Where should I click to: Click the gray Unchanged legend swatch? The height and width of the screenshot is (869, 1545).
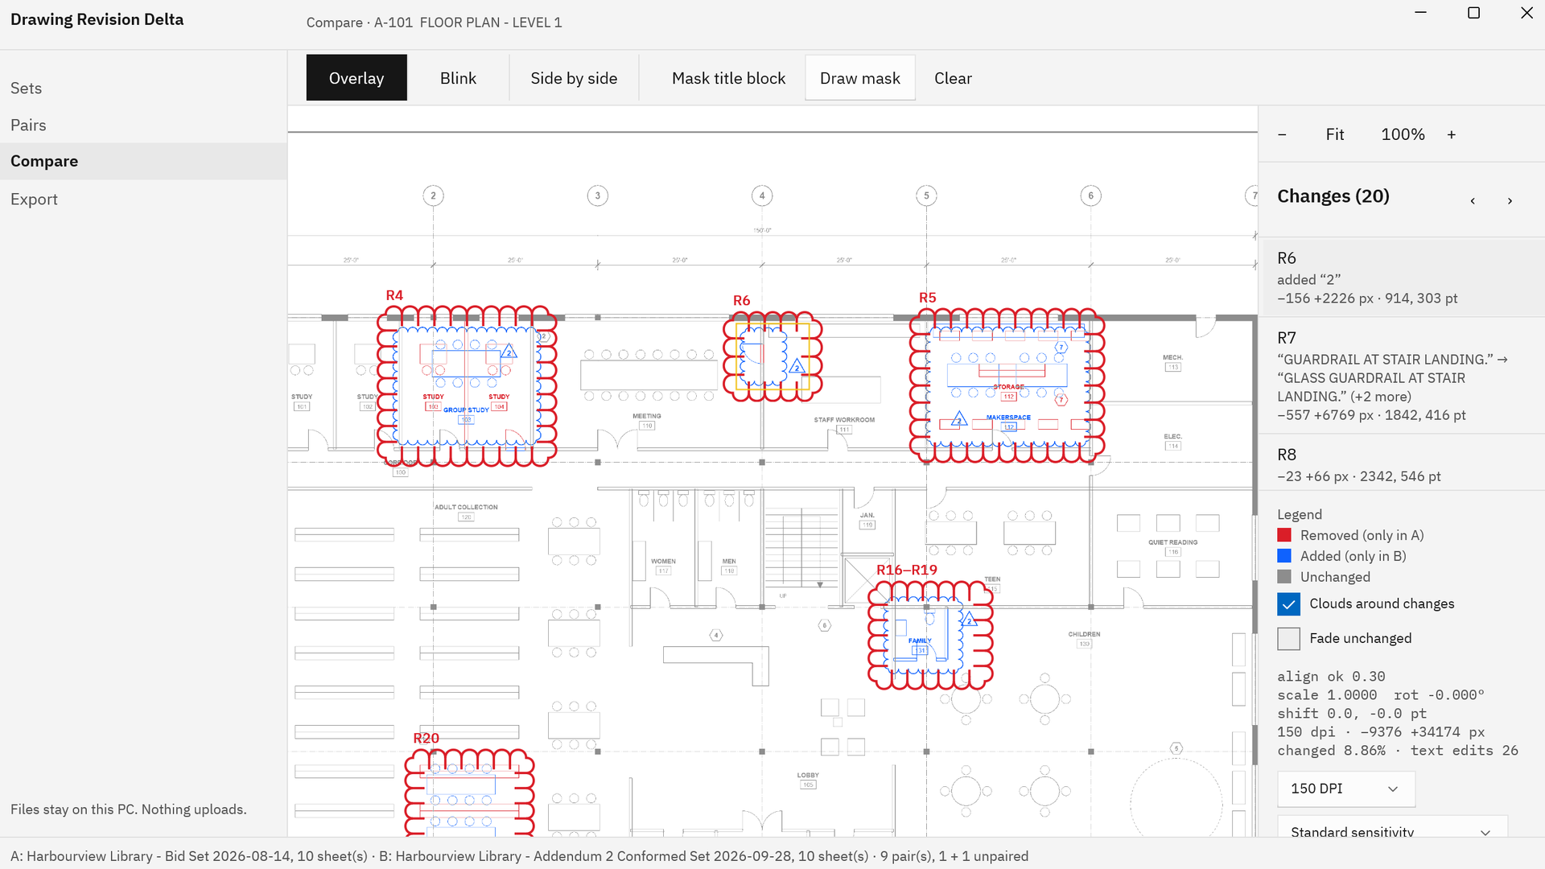point(1284,577)
